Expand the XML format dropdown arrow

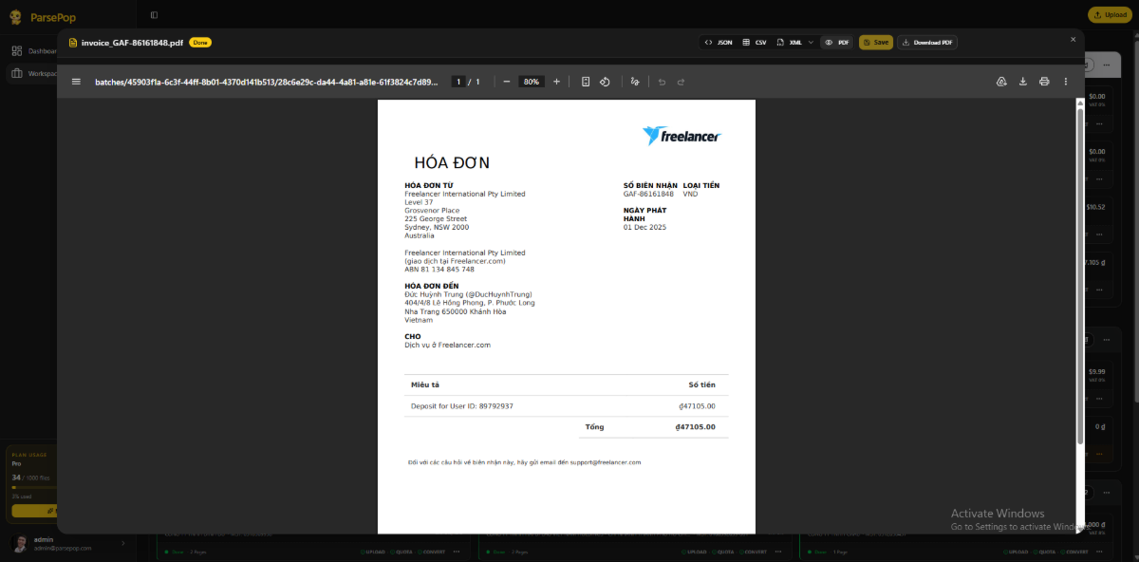811,43
